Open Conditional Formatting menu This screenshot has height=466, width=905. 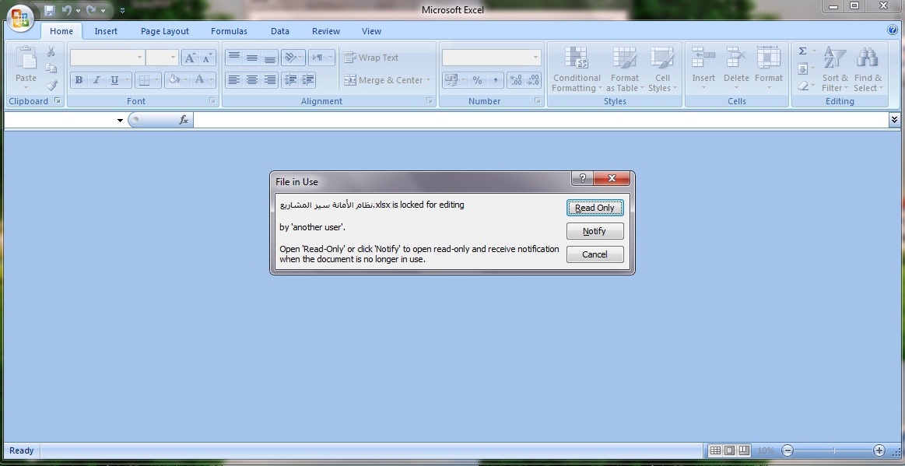click(x=577, y=69)
